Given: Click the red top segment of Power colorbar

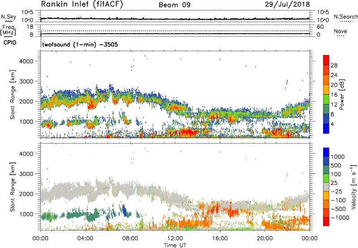Looking at the screenshot, I should (x=326, y=60).
